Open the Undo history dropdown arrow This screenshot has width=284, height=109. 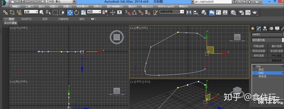point(31,2)
